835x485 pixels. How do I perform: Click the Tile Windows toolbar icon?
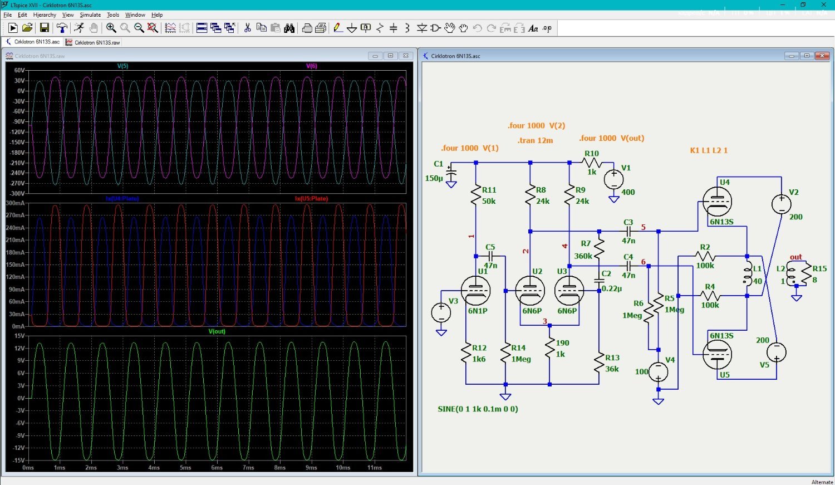click(202, 28)
